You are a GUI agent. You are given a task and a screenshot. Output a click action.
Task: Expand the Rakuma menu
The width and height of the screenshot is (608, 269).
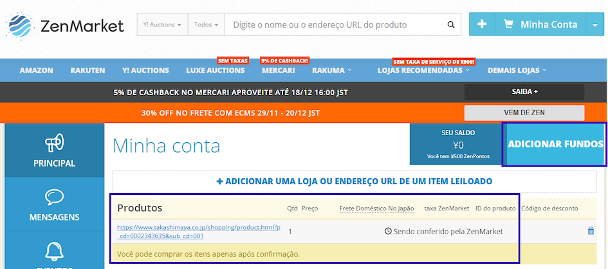point(332,70)
